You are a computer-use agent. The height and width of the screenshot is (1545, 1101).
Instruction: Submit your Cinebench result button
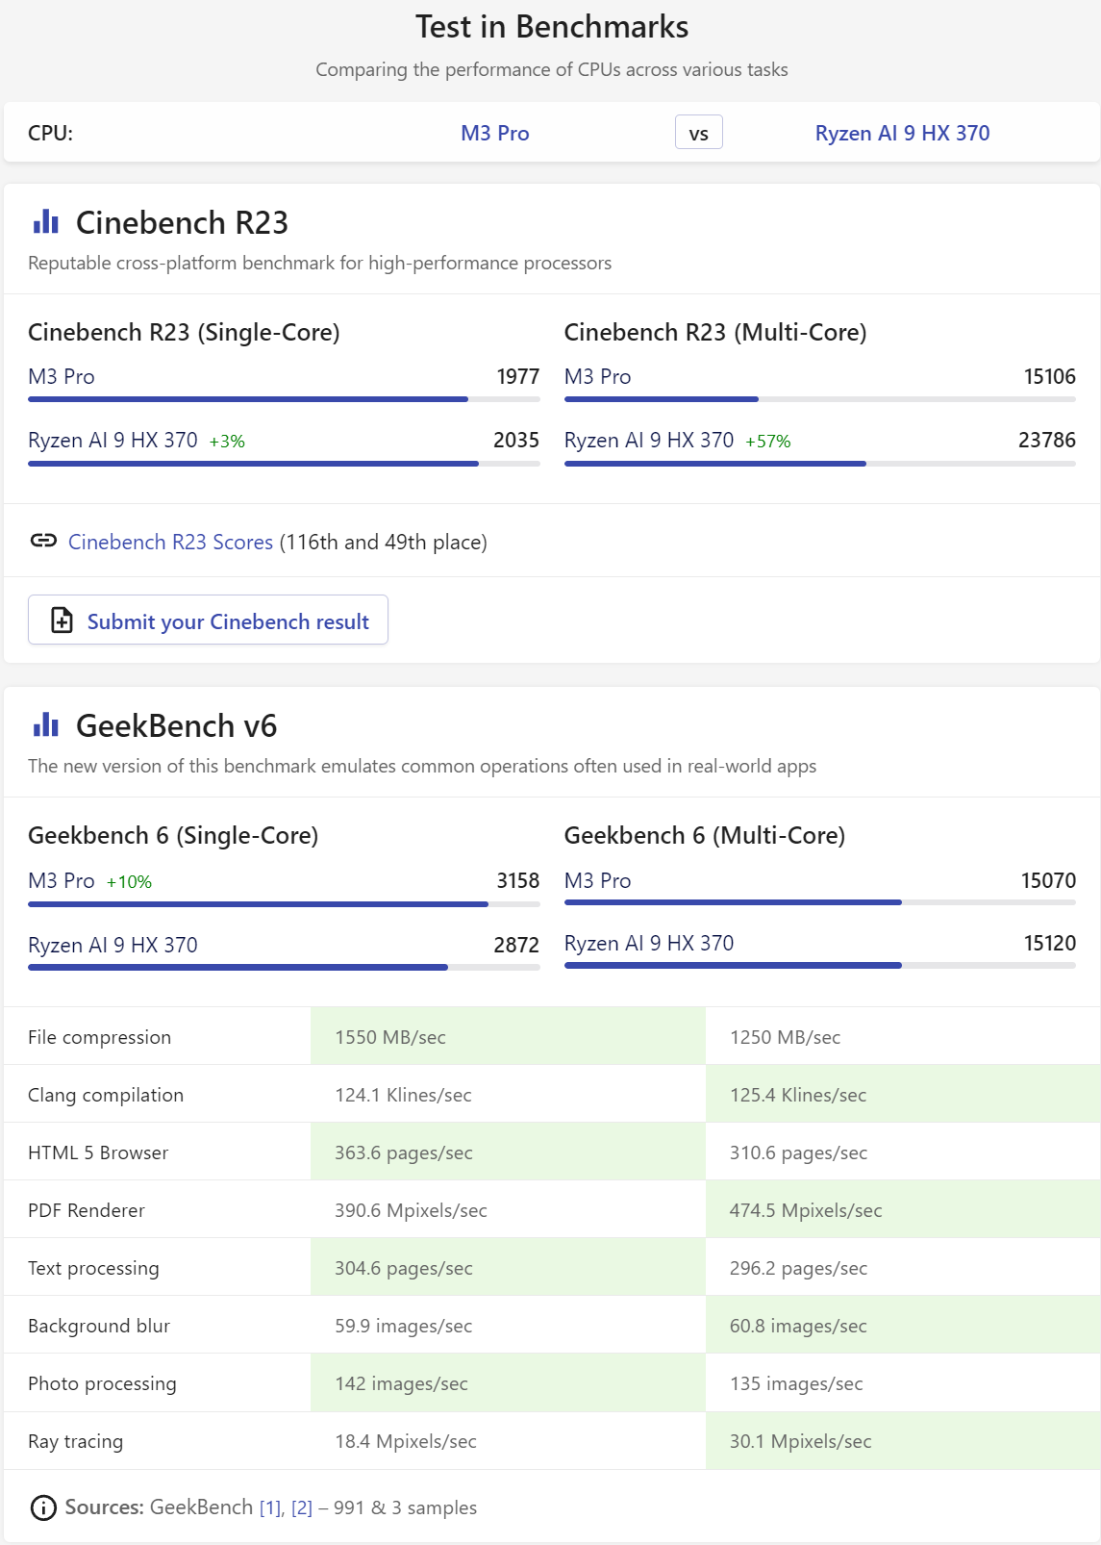208,620
